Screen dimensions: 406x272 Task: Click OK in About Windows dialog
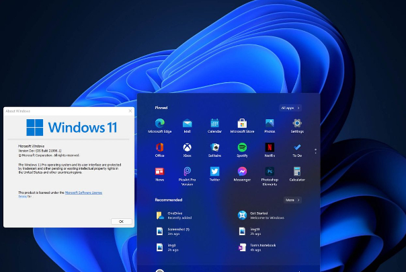point(122,222)
